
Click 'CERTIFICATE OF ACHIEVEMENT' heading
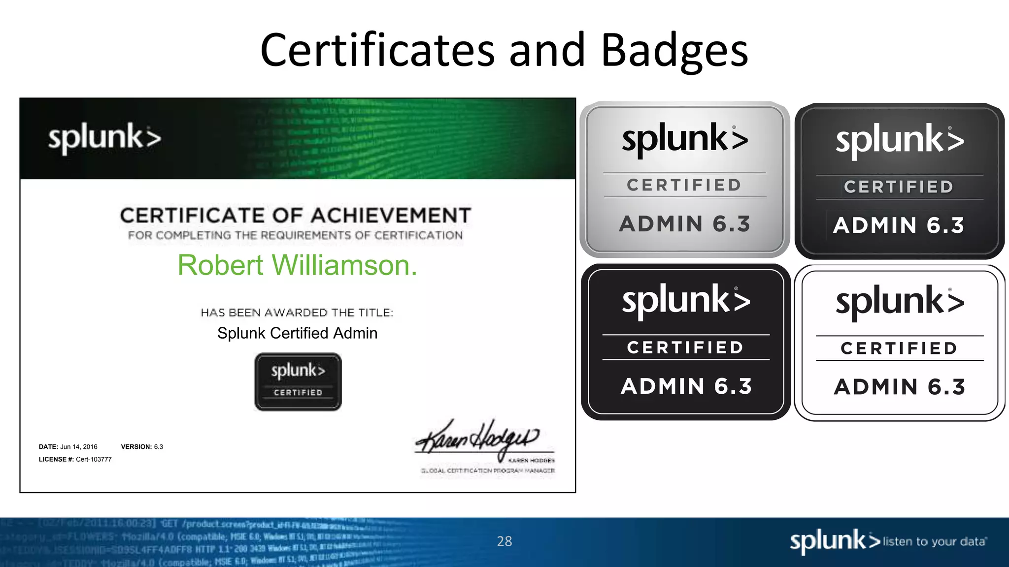(296, 216)
